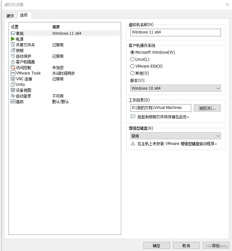This screenshot has height=251, width=232.
Task: Switch to the 硬件 hardware tab
Action: 10,16
